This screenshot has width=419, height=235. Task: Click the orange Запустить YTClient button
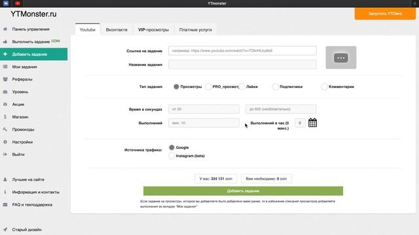(385, 14)
